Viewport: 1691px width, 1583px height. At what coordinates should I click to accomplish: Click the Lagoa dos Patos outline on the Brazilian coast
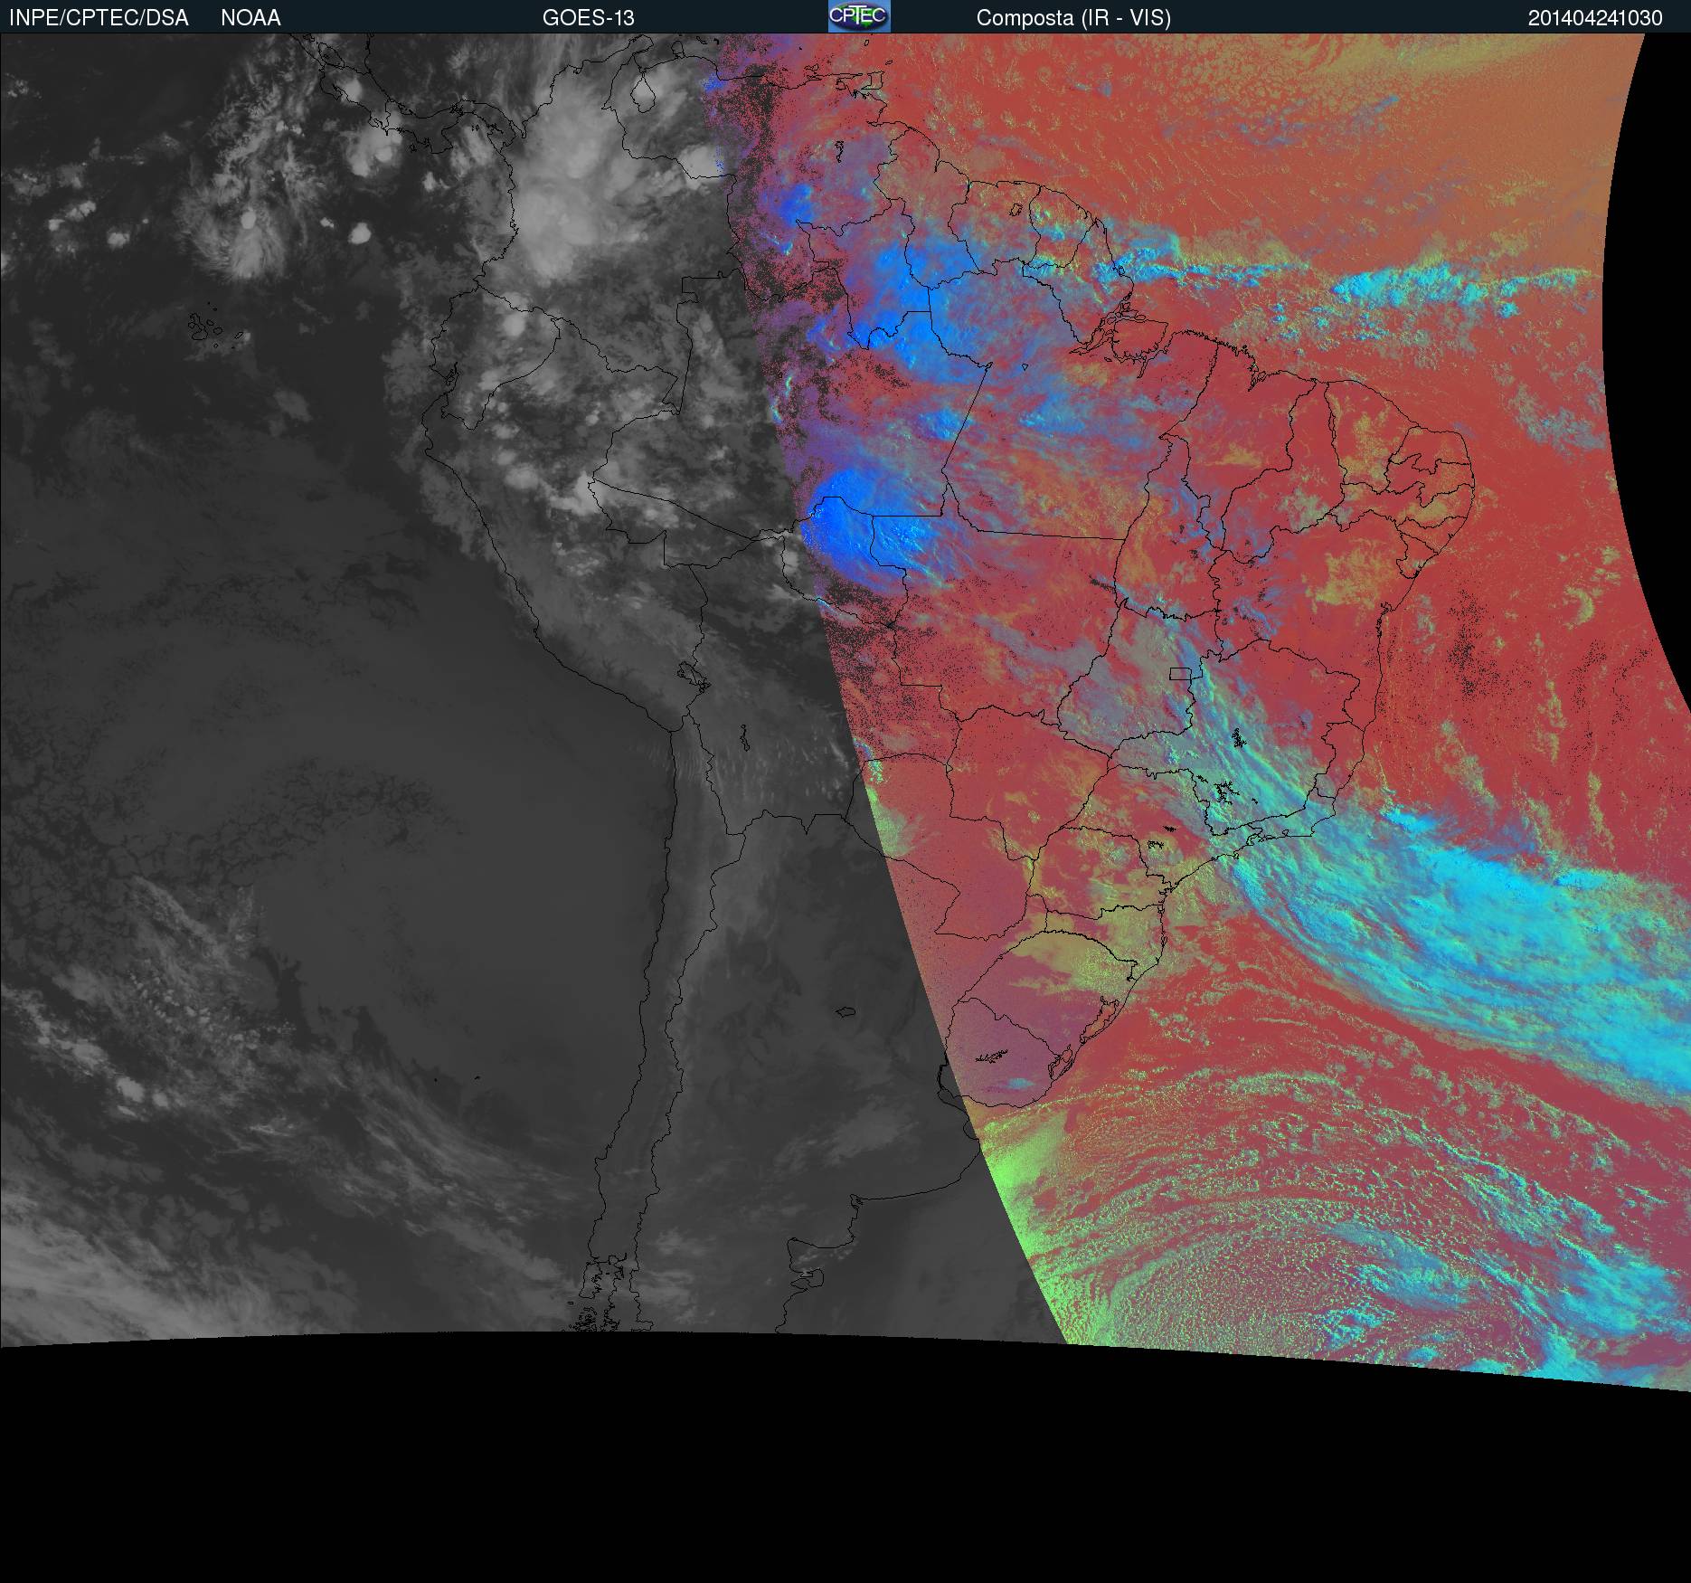1101,1021
